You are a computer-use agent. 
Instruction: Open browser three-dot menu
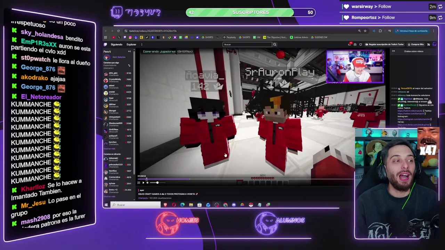point(434,31)
